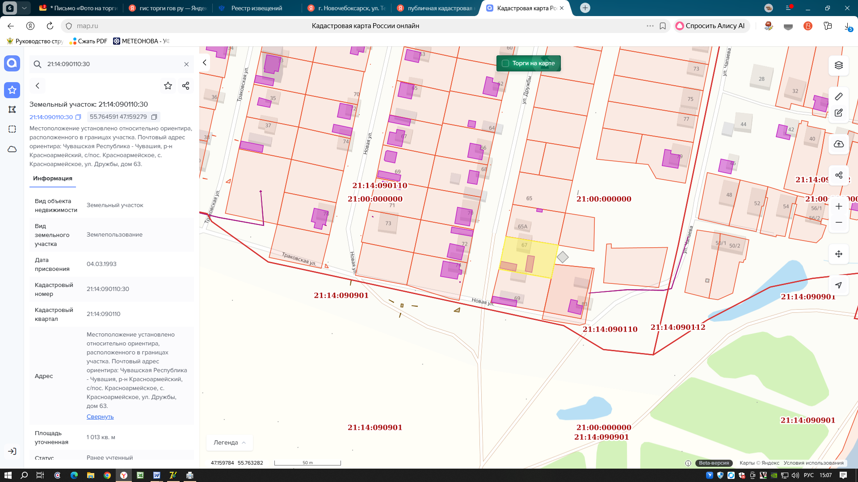The image size is (858, 482).
Task: Enable the Торги на карте checkbox
Action: [505, 63]
